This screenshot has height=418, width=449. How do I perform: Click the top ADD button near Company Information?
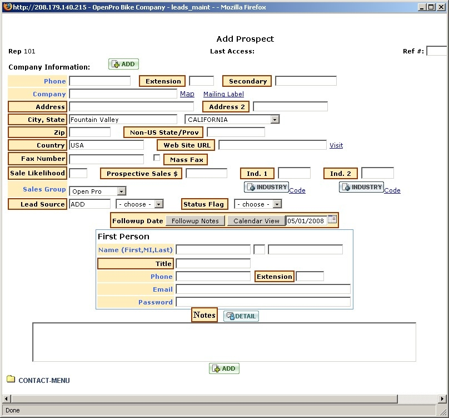(x=123, y=64)
